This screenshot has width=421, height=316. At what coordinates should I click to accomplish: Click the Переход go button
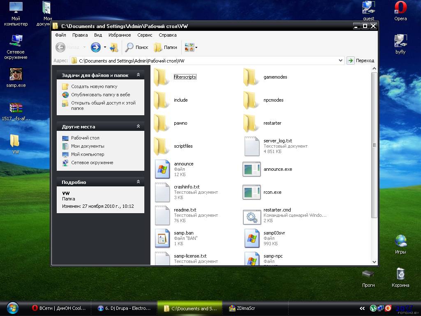tap(361, 60)
